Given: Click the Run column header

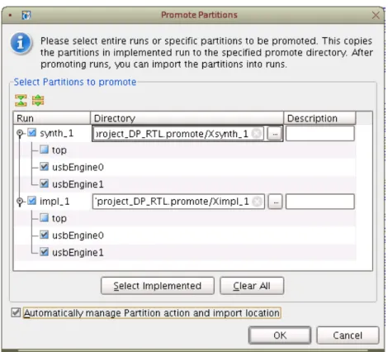Looking at the screenshot, I should pyautogui.click(x=52, y=118).
